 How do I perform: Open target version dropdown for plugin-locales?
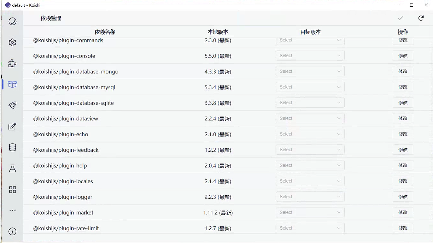(310, 181)
